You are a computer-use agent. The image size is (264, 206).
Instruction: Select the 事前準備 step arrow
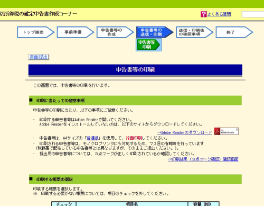click(x=76, y=32)
